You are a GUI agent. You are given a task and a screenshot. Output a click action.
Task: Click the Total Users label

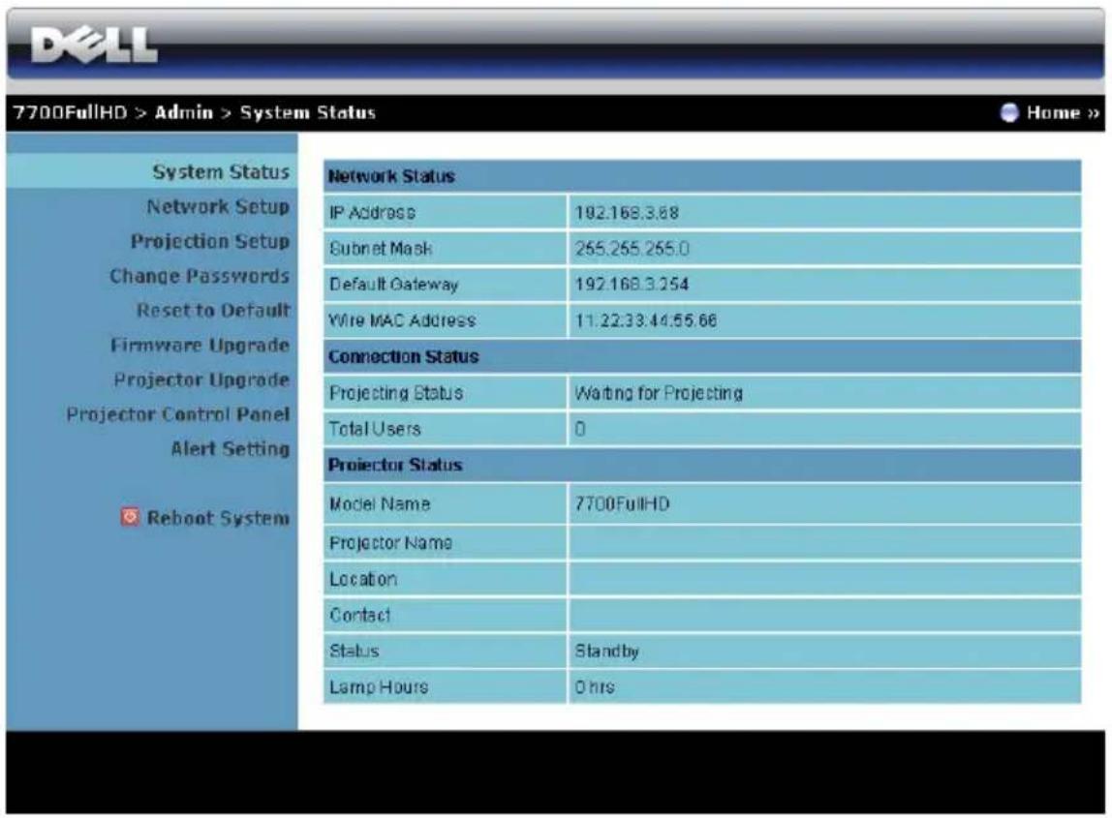375,429
